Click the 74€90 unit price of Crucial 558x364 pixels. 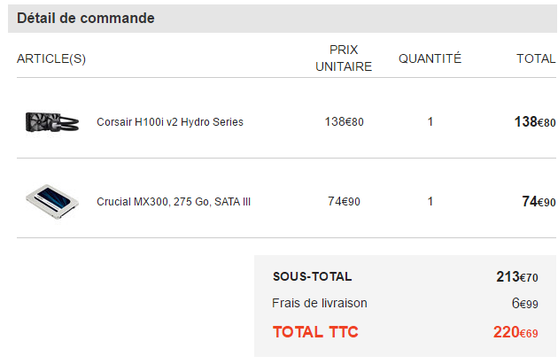(x=345, y=201)
